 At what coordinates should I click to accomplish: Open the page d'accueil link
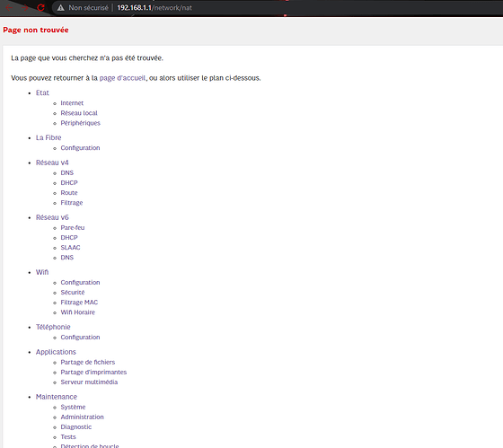coord(122,78)
